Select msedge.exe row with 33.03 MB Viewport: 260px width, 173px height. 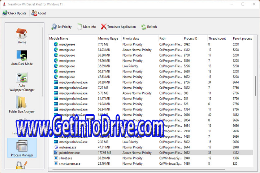click(x=153, y=50)
